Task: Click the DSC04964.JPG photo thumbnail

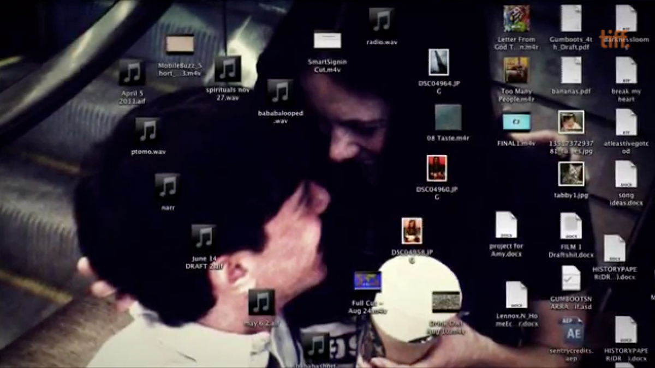Action: pos(438,62)
